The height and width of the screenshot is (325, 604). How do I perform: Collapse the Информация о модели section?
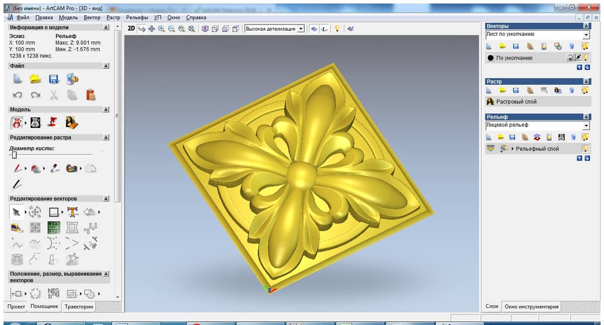point(106,28)
